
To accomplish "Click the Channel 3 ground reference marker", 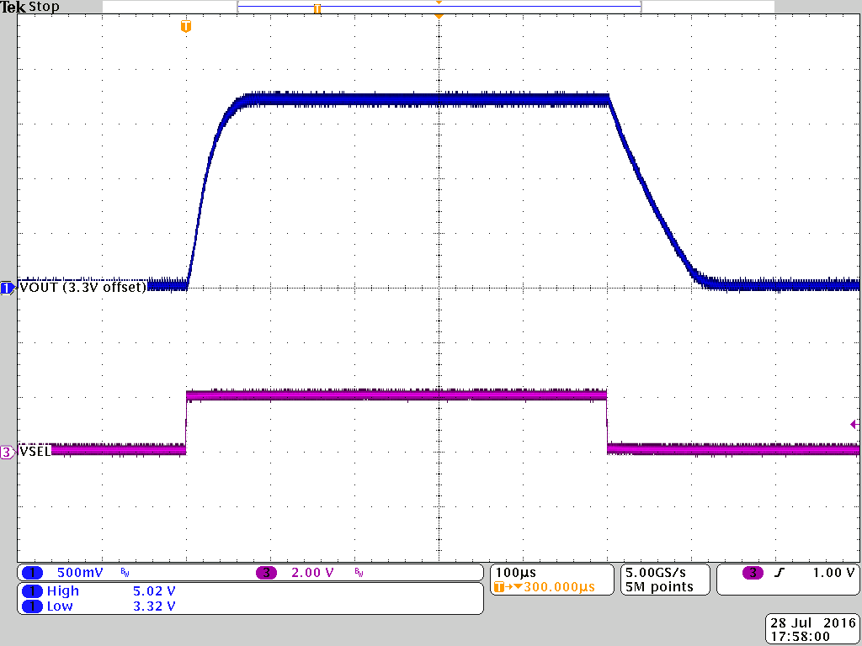I will click(x=7, y=452).
